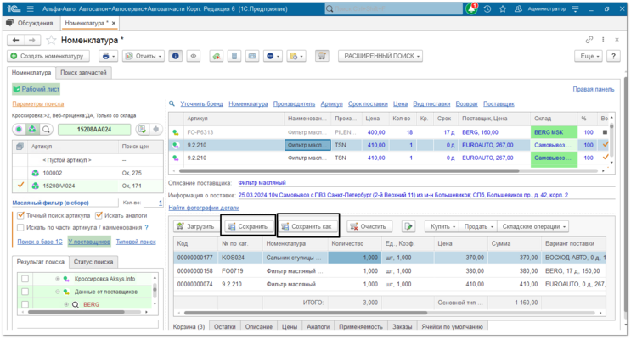Click horizontal scrollbar under supplier results table

pos(348,170)
